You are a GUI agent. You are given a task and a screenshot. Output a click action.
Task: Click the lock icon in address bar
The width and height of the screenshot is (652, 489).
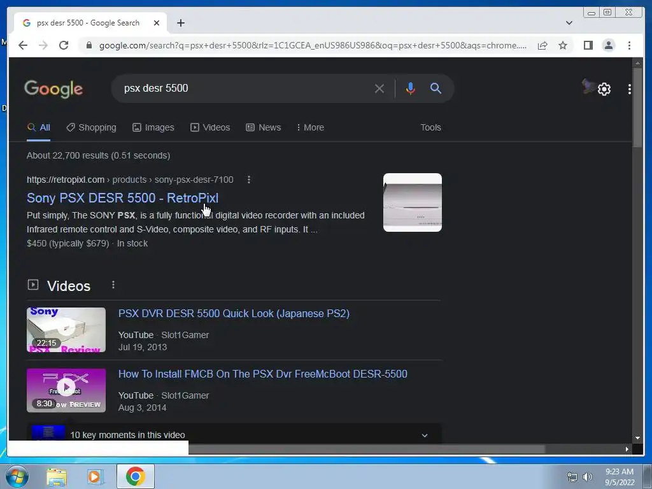(89, 45)
